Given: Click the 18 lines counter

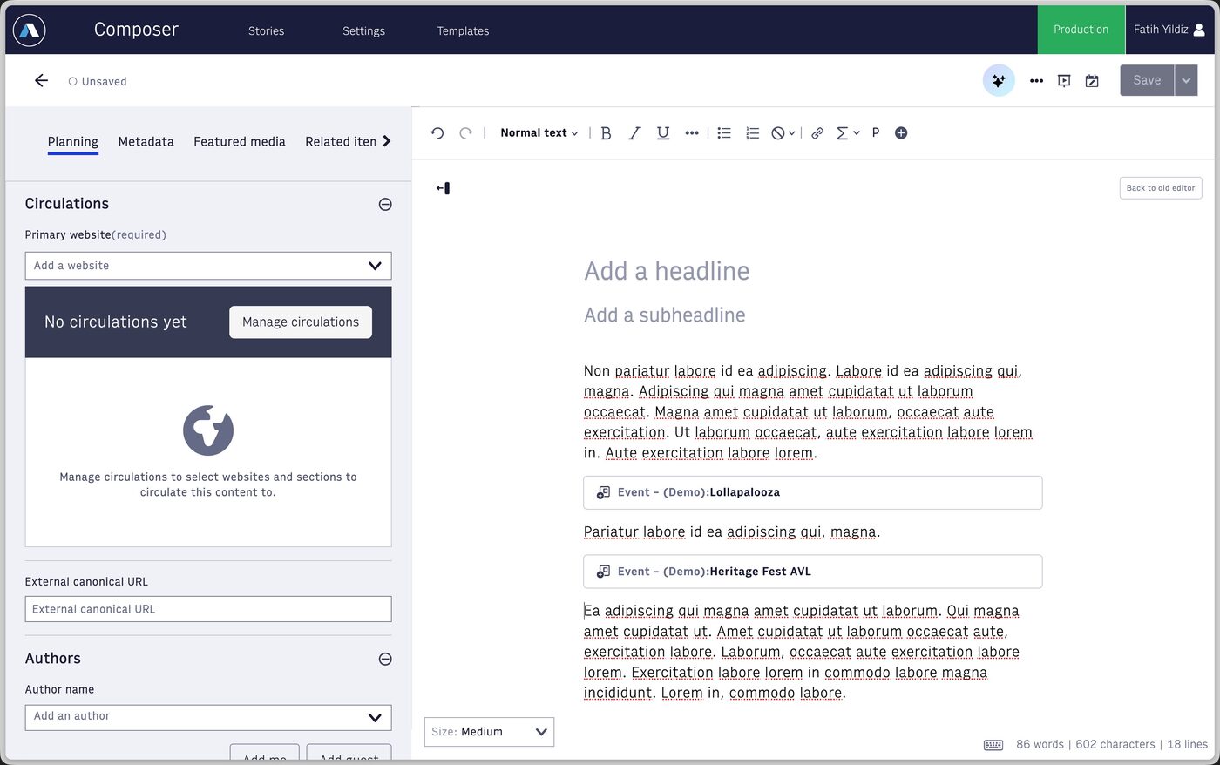Looking at the screenshot, I should pyautogui.click(x=1188, y=744).
